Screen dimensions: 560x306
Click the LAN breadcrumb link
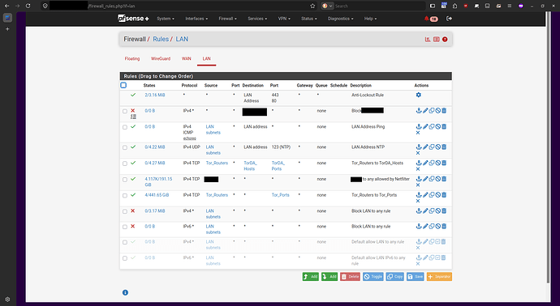tap(182, 39)
